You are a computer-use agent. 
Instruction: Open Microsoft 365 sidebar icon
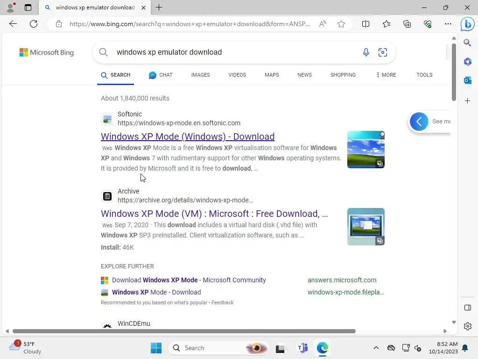point(467,61)
